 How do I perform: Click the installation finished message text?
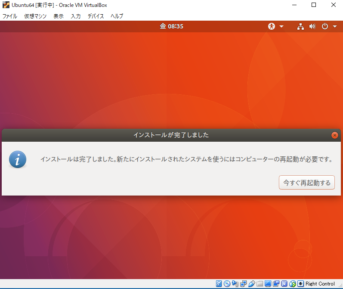[x=187, y=159]
